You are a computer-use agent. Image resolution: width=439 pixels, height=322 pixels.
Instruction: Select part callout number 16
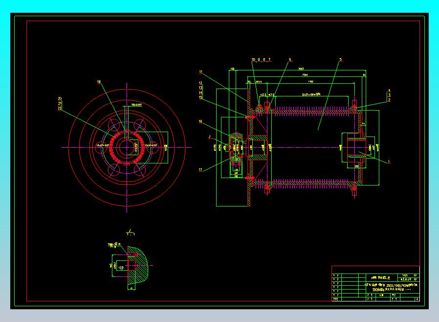(x=200, y=121)
